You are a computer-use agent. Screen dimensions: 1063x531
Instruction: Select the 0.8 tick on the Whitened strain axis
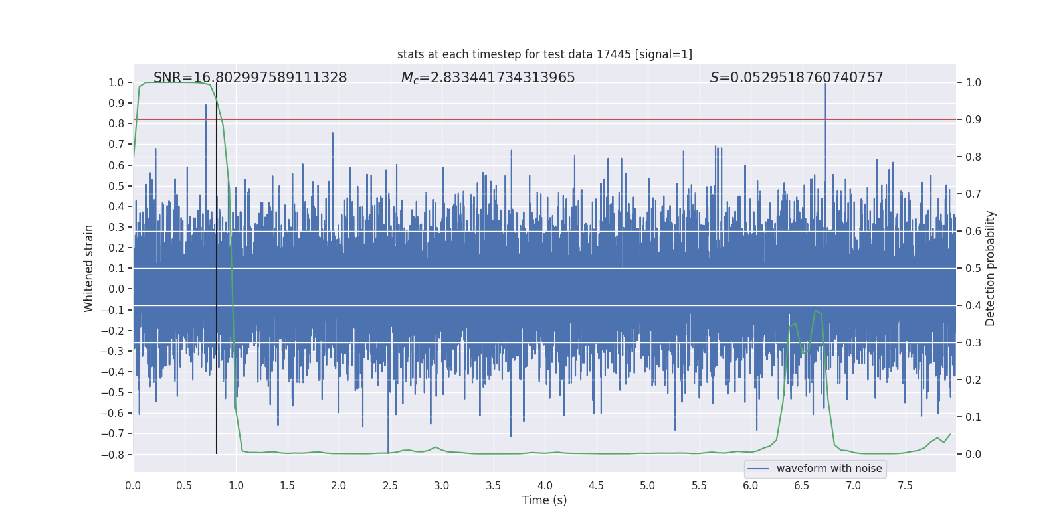pyautogui.click(x=116, y=123)
